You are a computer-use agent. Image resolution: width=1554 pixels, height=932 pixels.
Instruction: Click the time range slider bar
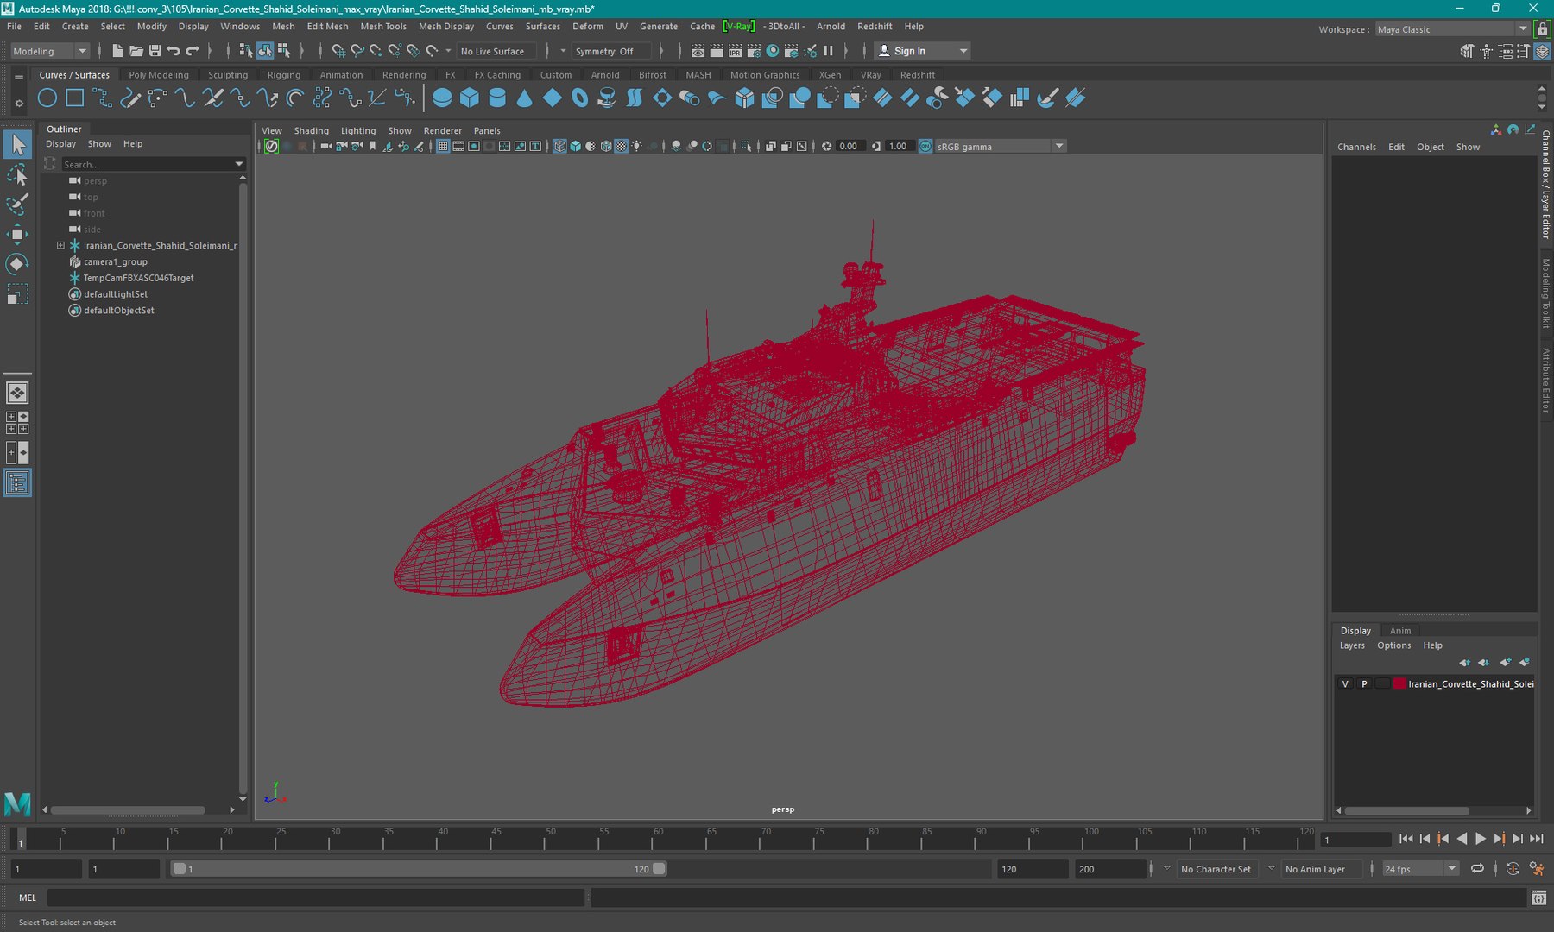(418, 869)
